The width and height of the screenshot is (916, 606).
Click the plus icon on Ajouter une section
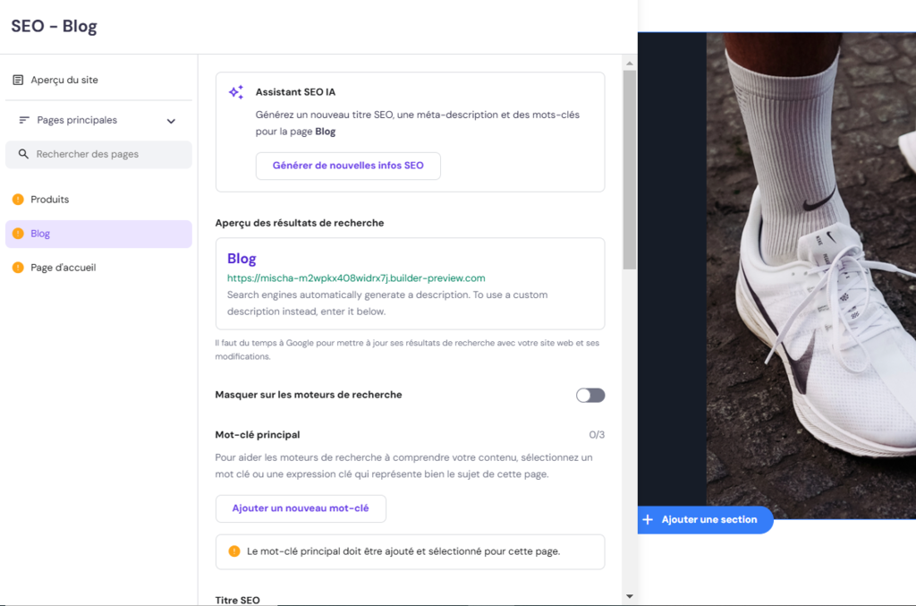pyautogui.click(x=647, y=519)
